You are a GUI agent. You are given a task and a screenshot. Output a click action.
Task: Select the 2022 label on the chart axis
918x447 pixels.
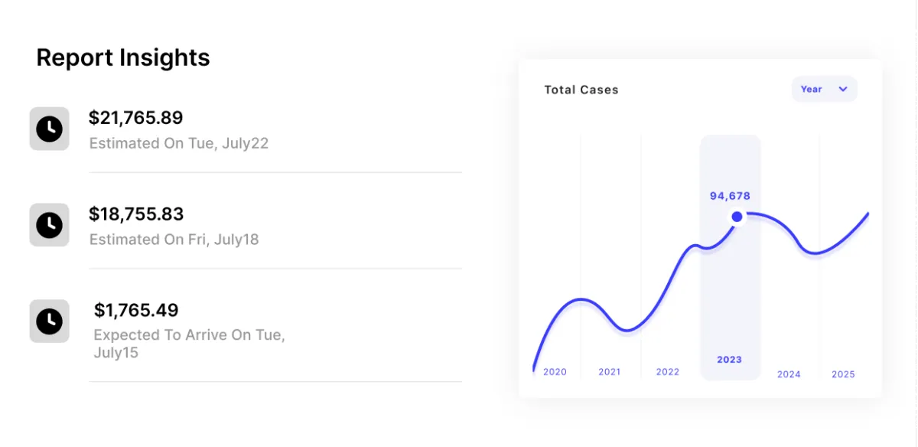point(668,372)
